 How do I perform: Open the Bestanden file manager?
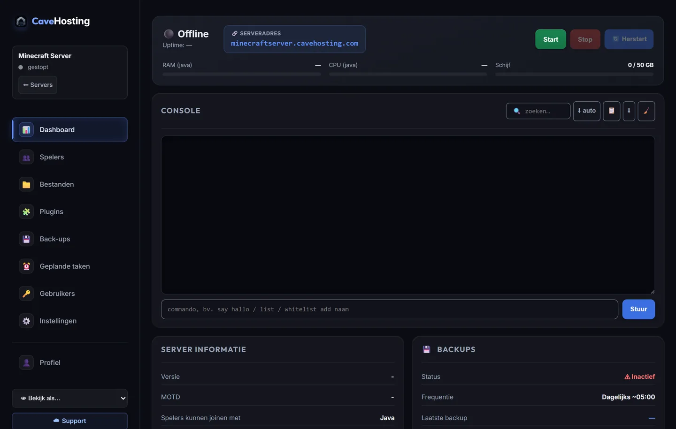[x=69, y=184]
